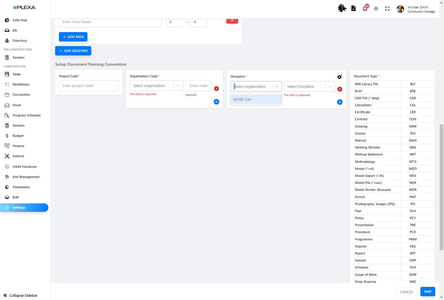Choose ACME Con from the organization dropdown
Viewport: 444px width, 300px height.
pyautogui.click(x=256, y=99)
